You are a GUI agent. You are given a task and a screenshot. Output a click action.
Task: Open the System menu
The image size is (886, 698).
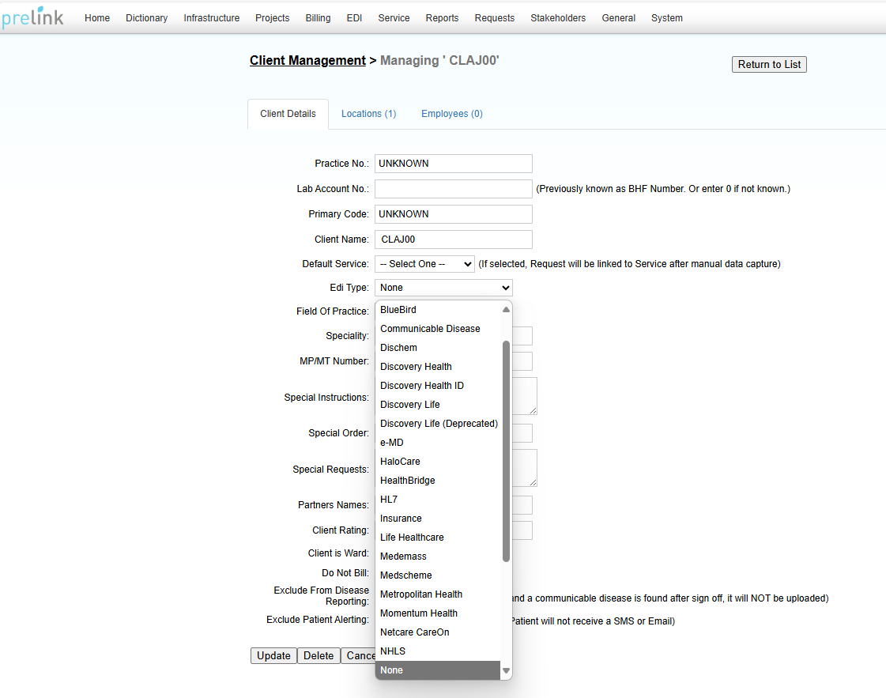tap(667, 18)
